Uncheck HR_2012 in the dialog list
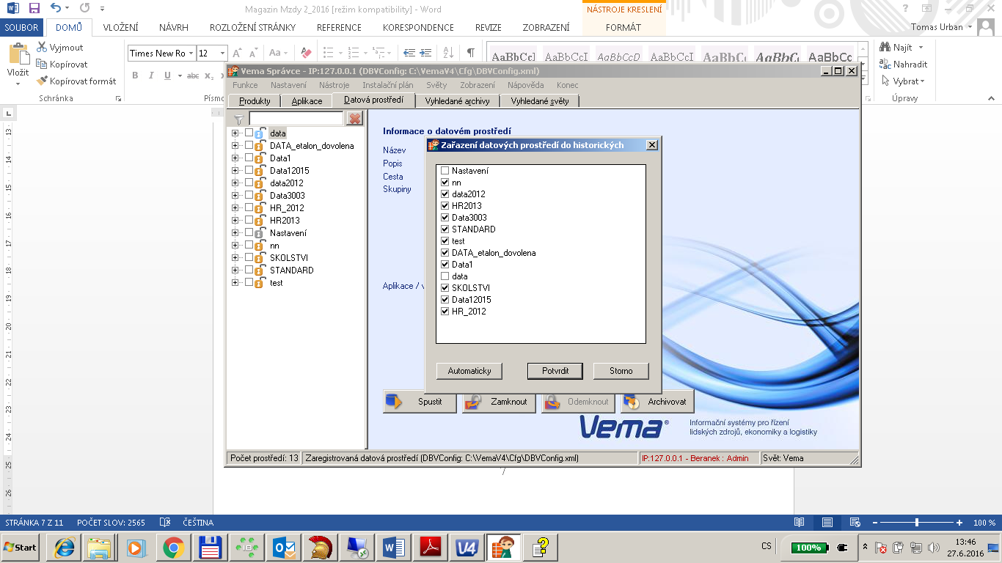The image size is (1002, 563). (x=445, y=312)
